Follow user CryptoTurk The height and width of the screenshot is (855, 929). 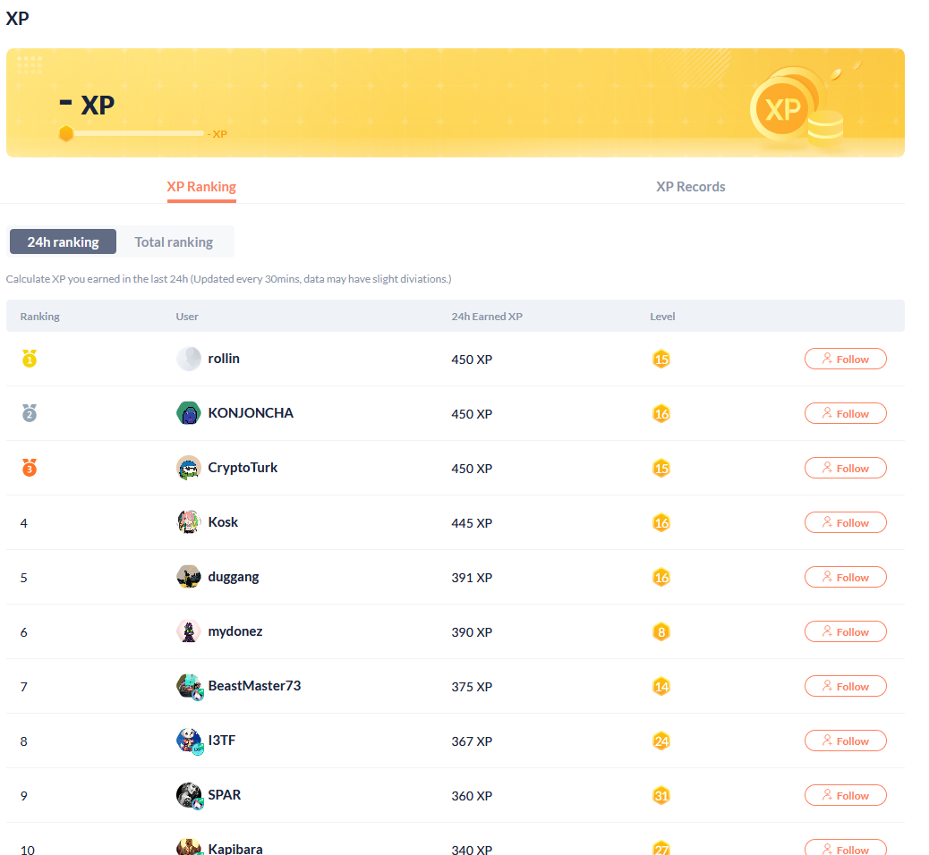[846, 468]
